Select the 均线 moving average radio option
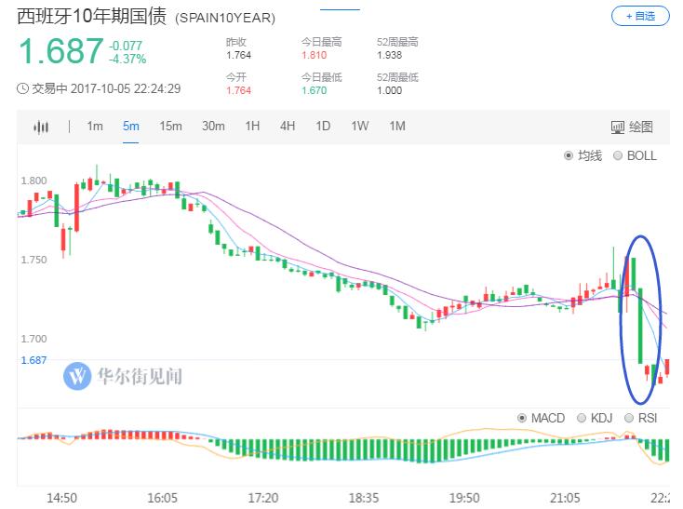 (569, 155)
